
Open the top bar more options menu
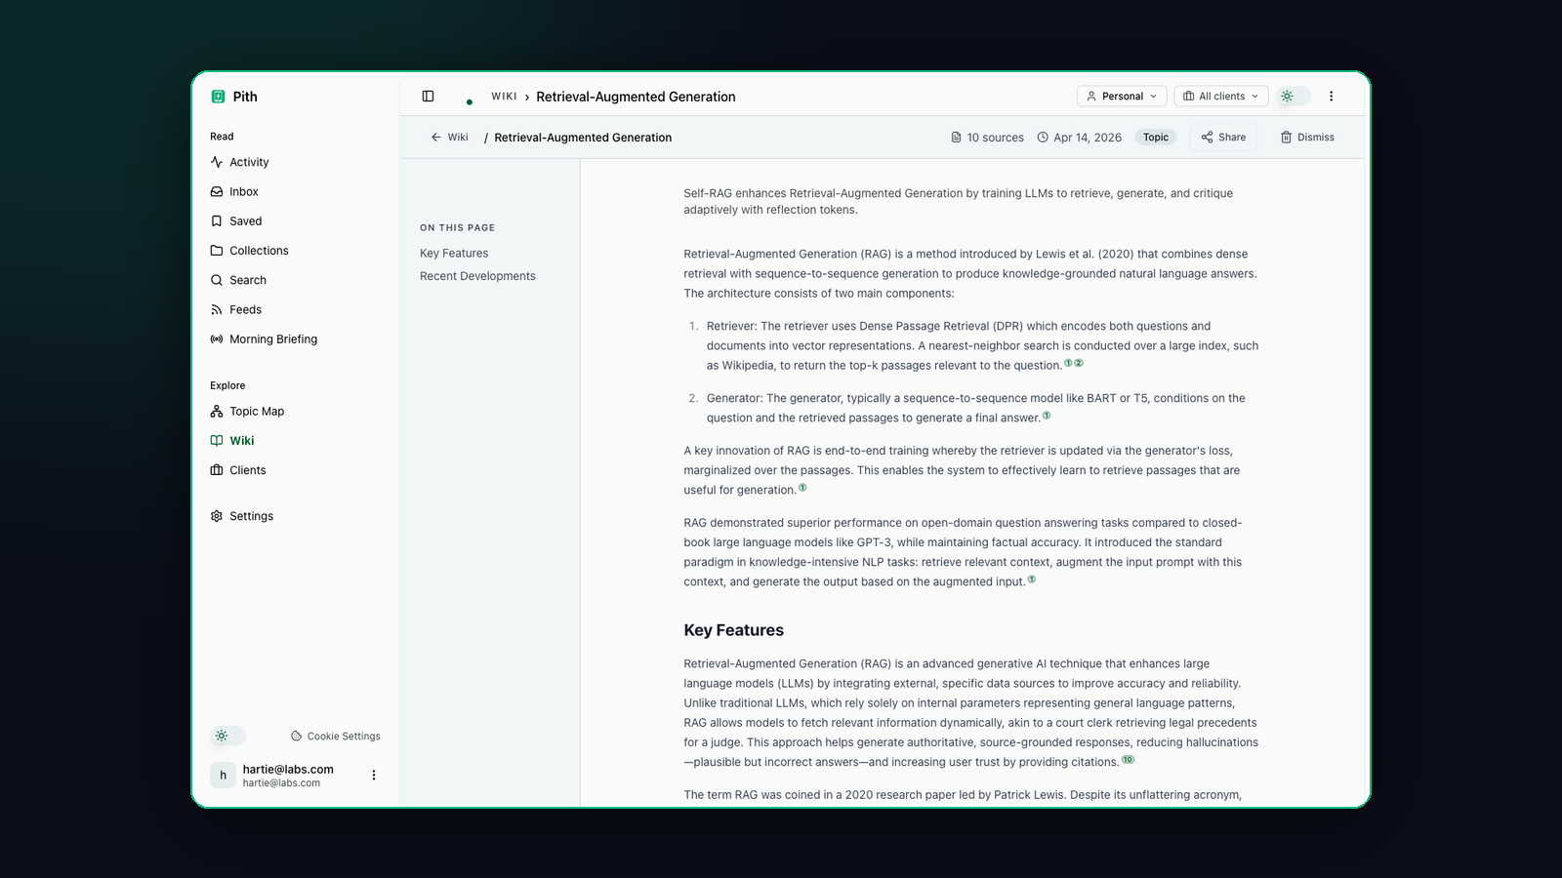(1331, 97)
